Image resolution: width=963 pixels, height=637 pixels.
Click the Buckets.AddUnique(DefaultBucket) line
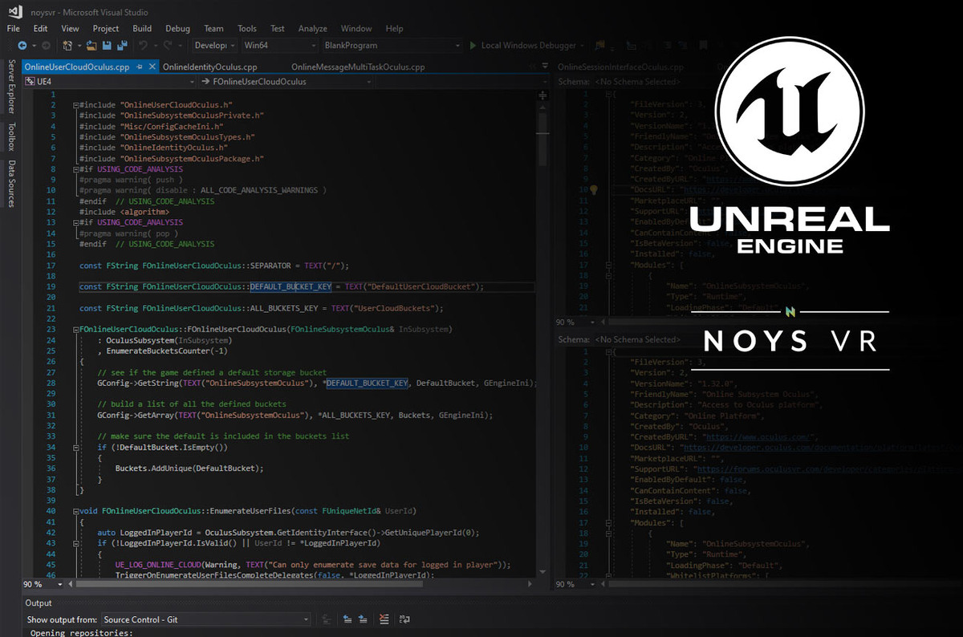[189, 468]
